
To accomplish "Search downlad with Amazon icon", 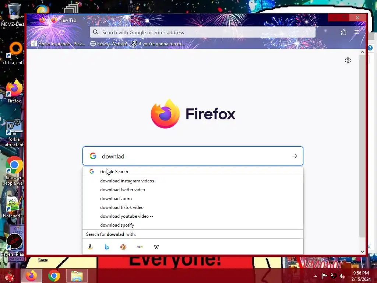I will pos(90,247).
